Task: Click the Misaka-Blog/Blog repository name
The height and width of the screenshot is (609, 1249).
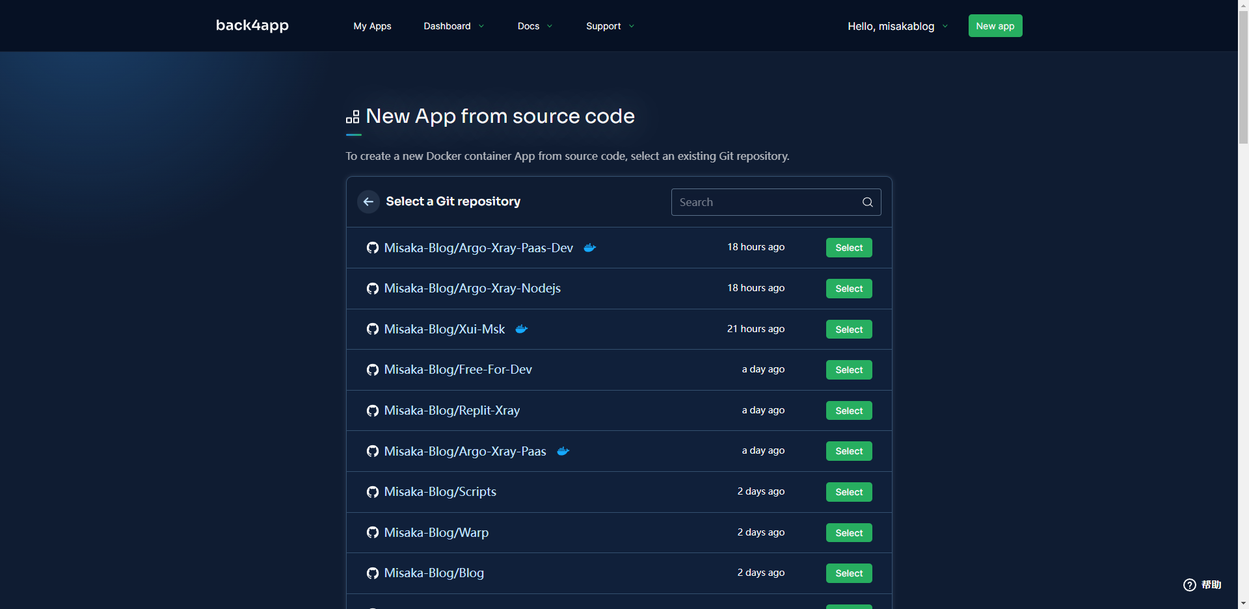Action: 434,573
